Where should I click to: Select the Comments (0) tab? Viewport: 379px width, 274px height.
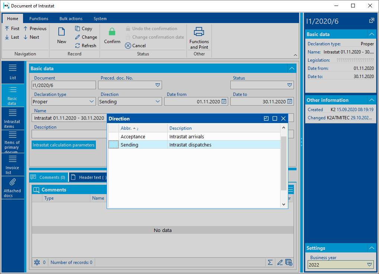click(x=48, y=177)
